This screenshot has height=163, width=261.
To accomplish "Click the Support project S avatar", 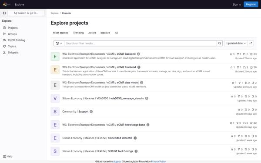I will pyautogui.click(x=55, y=112).
